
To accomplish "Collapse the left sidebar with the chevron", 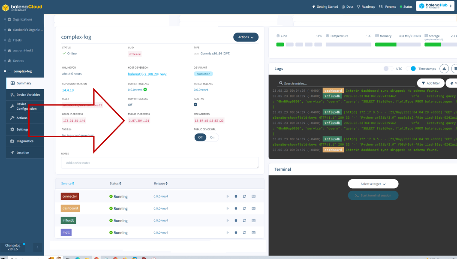I will [x=37, y=247].
